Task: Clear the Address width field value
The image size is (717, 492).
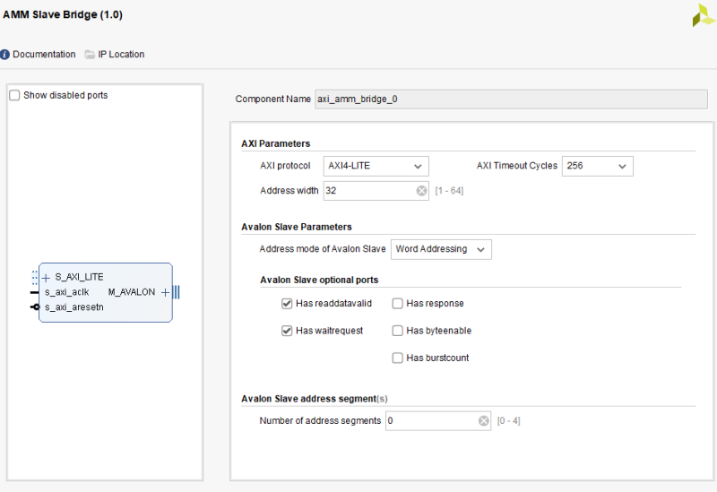Action: coord(421,191)
